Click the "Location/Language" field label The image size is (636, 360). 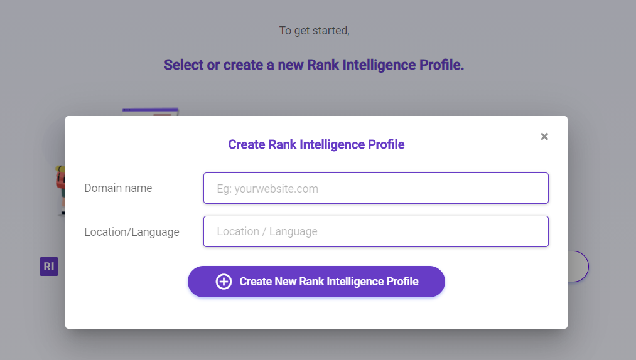[132, 232]
